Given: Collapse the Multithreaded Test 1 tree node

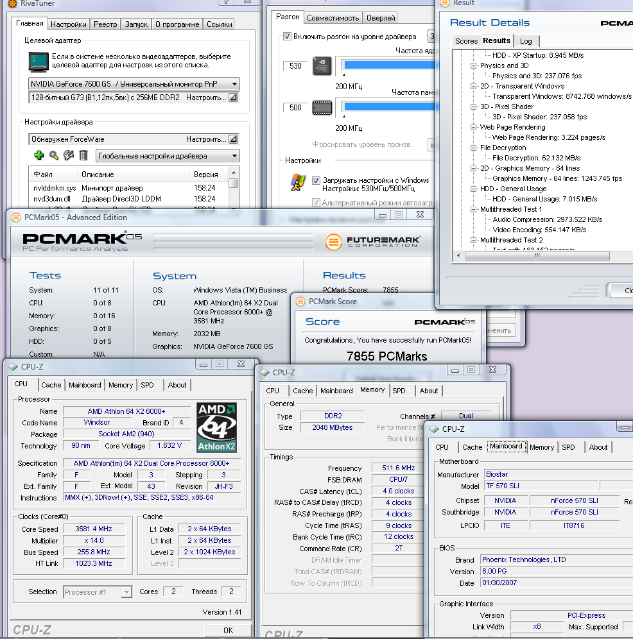Looking at the screenshot, I should (473, 209).
